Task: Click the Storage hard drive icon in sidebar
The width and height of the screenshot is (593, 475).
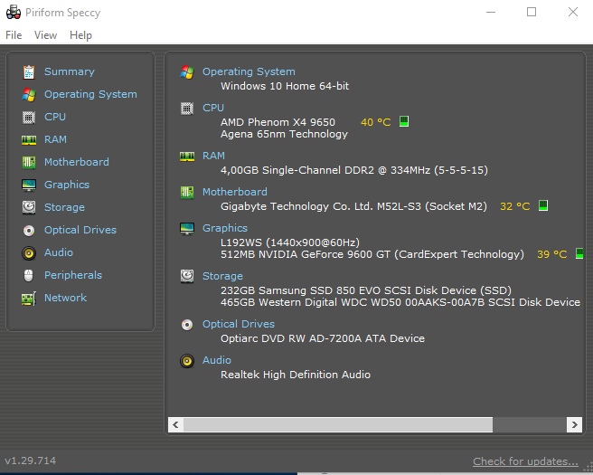Action: point(29,207)
